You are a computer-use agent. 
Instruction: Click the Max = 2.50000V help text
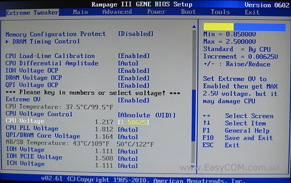point(229,42)
